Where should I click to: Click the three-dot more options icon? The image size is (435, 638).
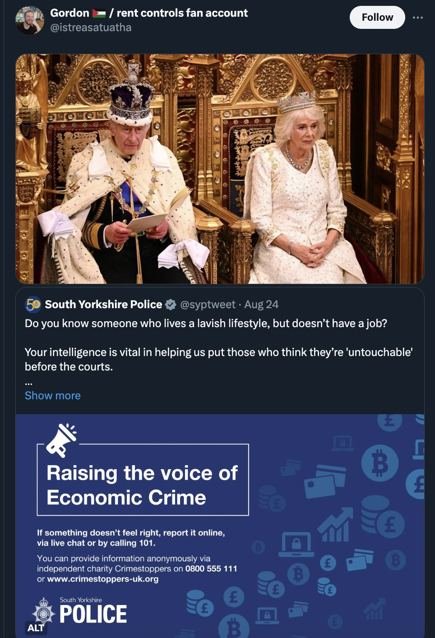(x=418, y=18)
